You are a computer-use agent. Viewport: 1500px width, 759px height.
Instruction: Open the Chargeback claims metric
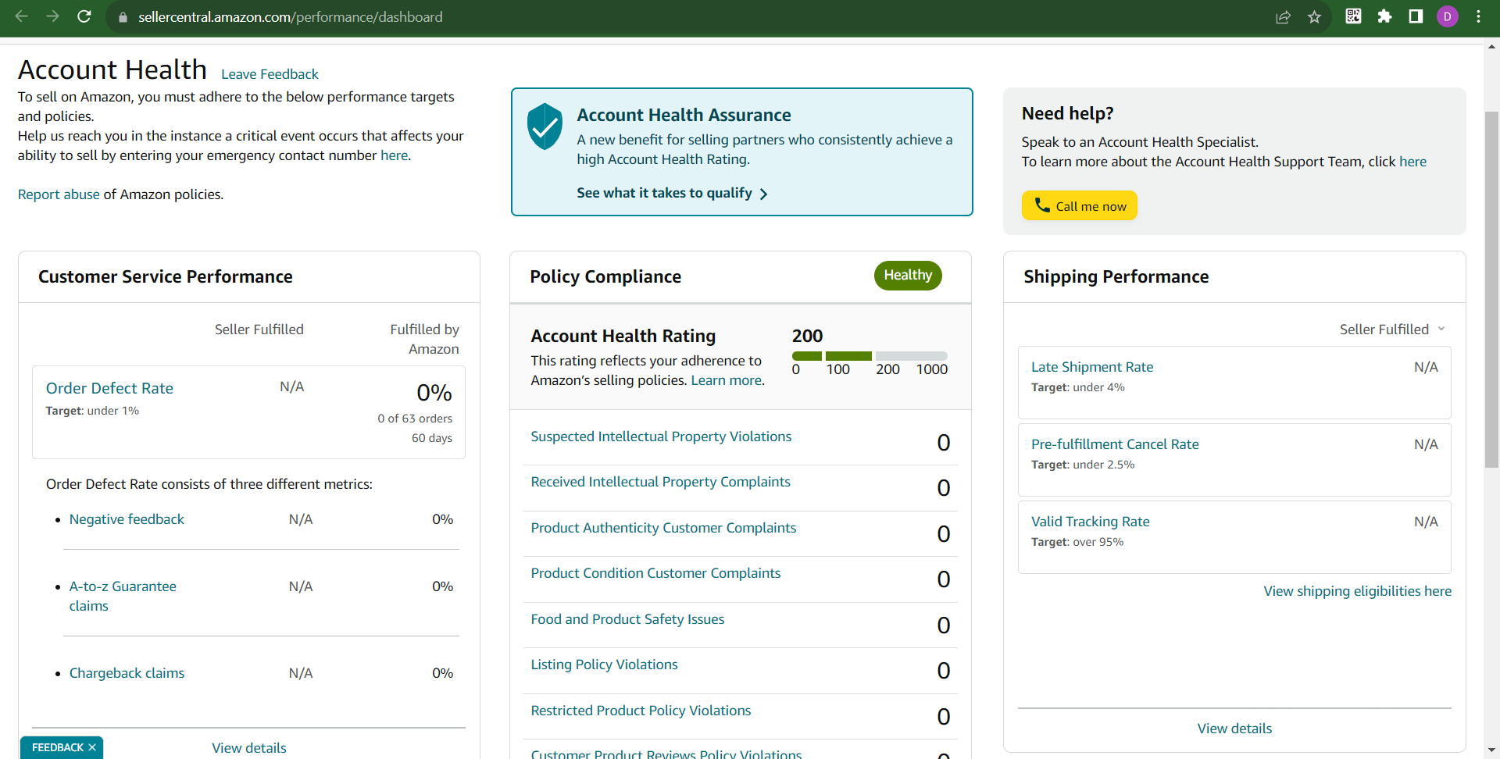[127, 673]
